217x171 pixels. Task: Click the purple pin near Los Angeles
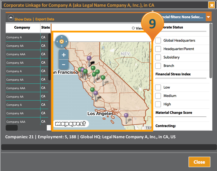126,115
